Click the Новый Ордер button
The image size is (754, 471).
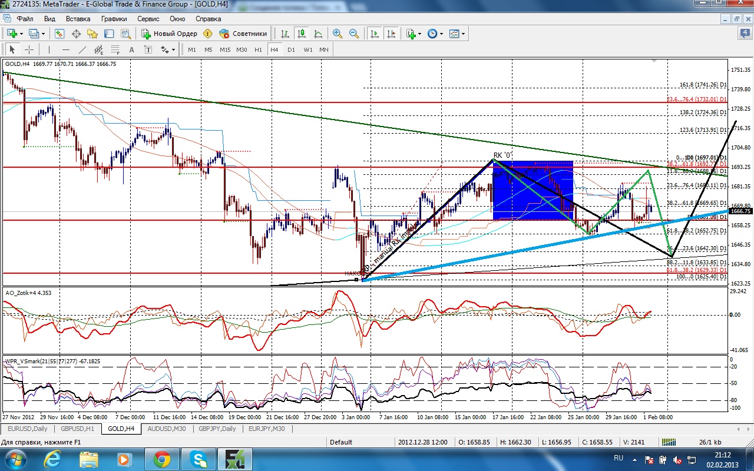[x=170, y=34]
